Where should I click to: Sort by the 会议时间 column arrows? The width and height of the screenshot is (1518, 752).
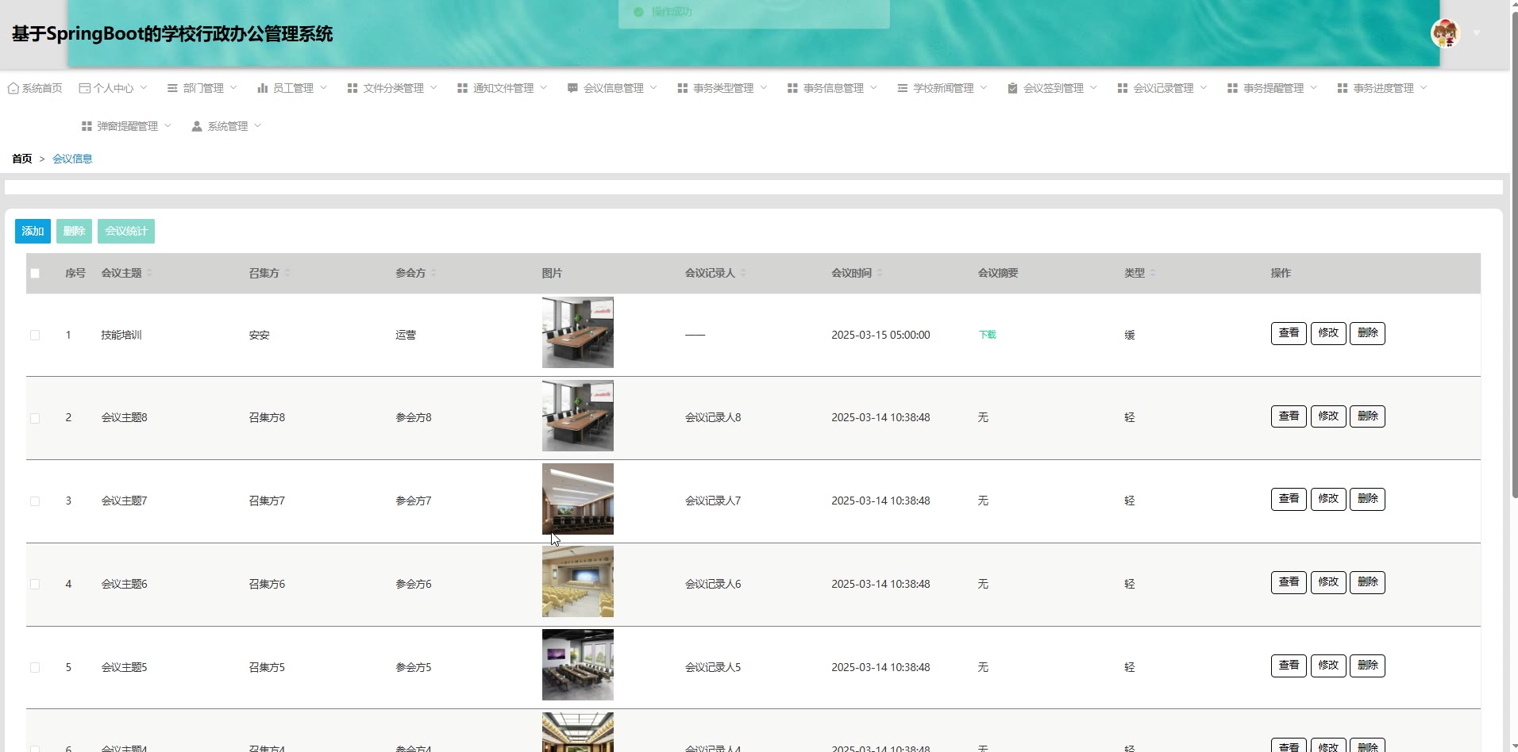click(880, 273)
